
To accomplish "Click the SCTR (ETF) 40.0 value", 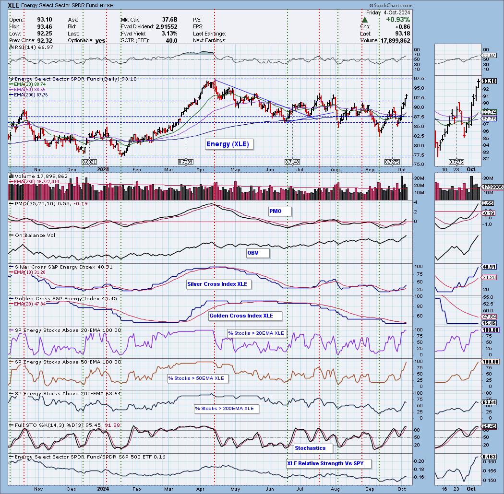I will click(x=171, y=40).
